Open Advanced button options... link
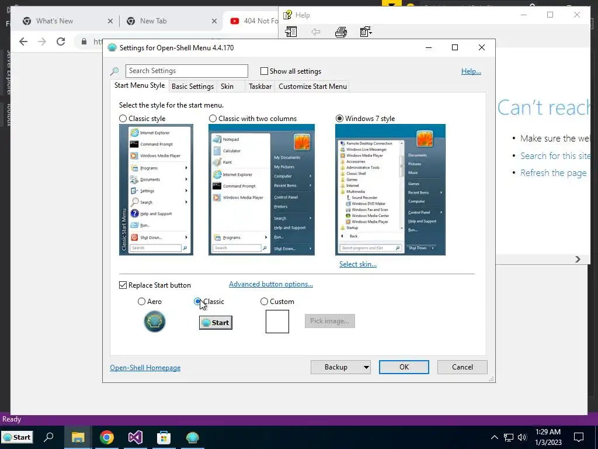Screen dimensions: 598x449 point(271,284)
